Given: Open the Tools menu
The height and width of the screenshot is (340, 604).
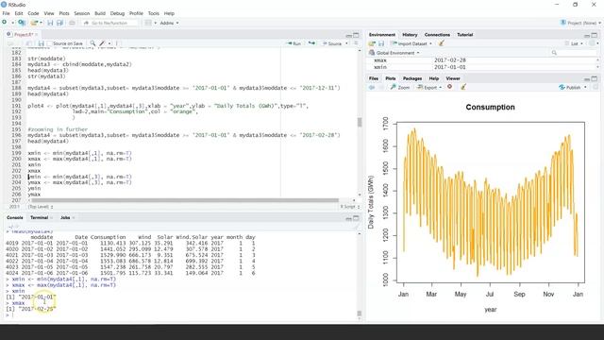Looking at the screenshot, I should (153, 13).
